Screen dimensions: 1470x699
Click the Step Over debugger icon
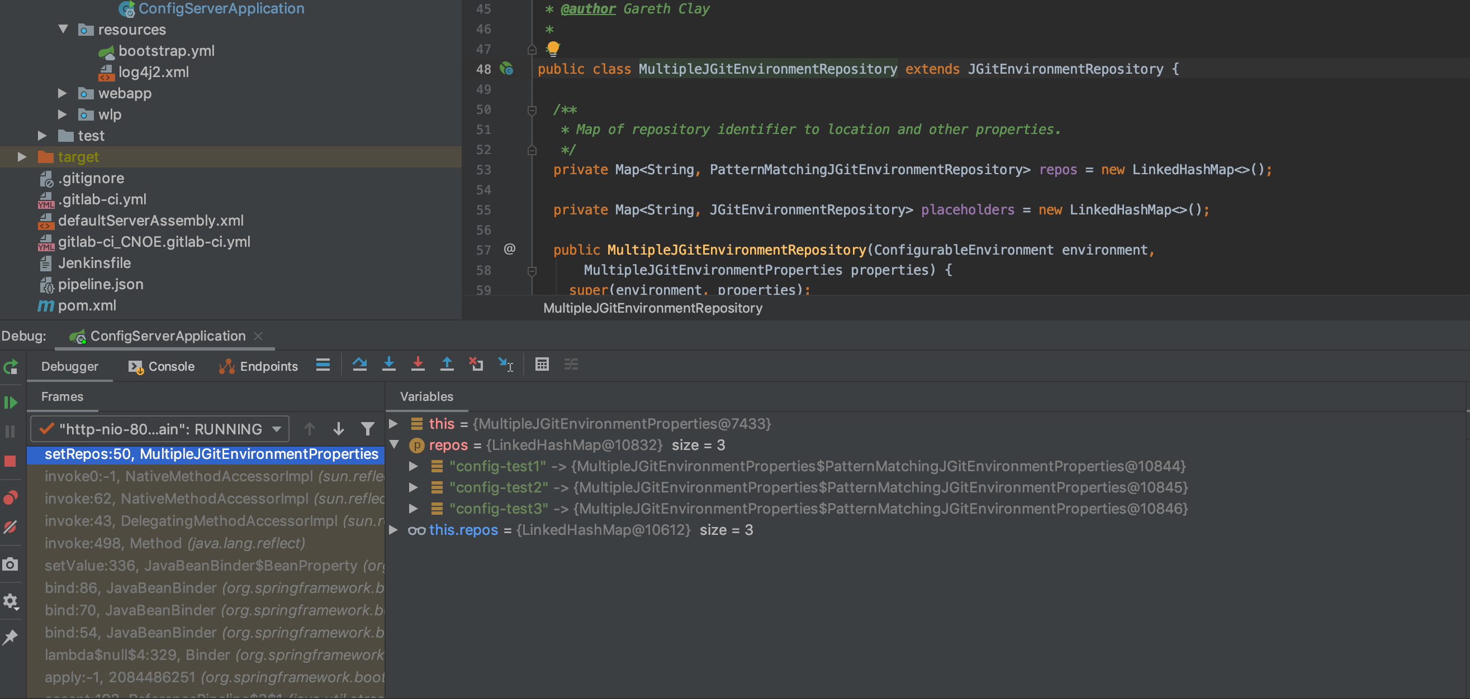pyautogui.click(x=359, y=364)
